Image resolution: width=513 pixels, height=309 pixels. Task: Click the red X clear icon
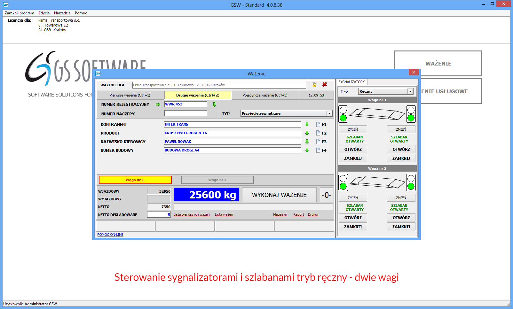[325, 85]
